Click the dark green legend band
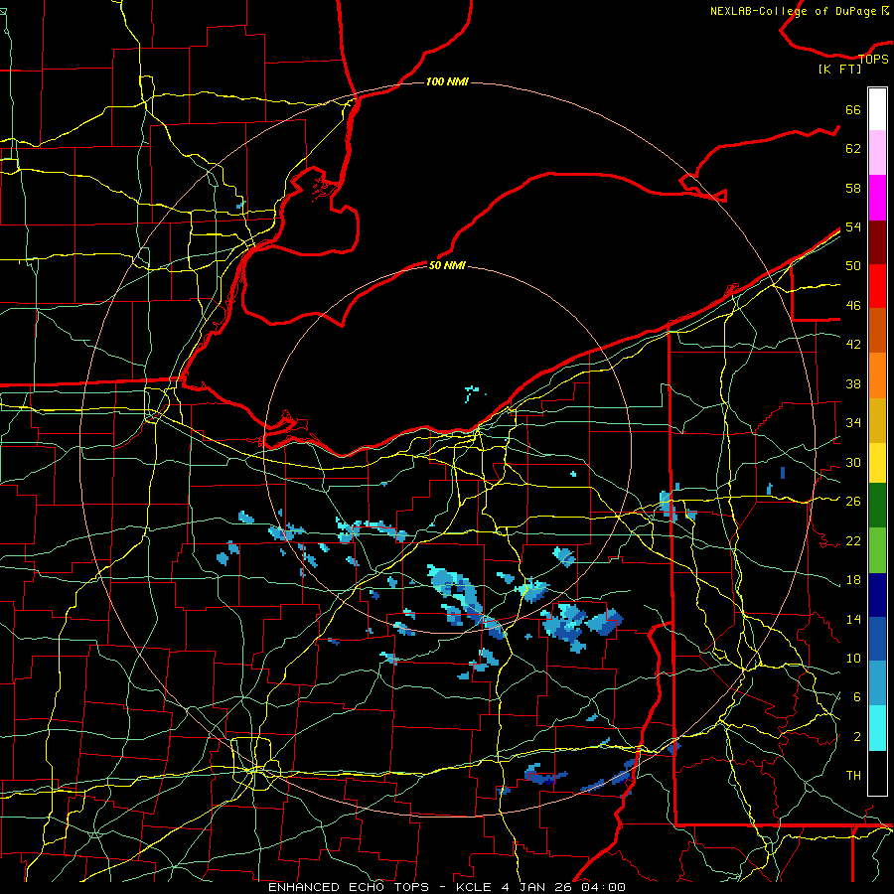This screenshot has width=894, height=894. [877, 506]
